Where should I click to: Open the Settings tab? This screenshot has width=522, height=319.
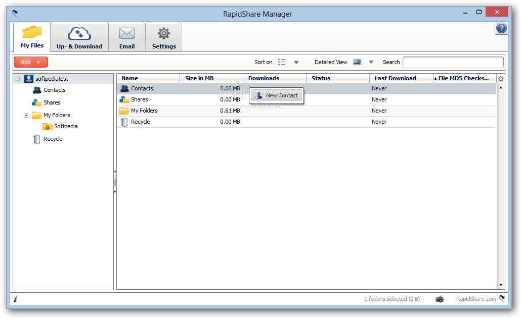pos(164,37)
